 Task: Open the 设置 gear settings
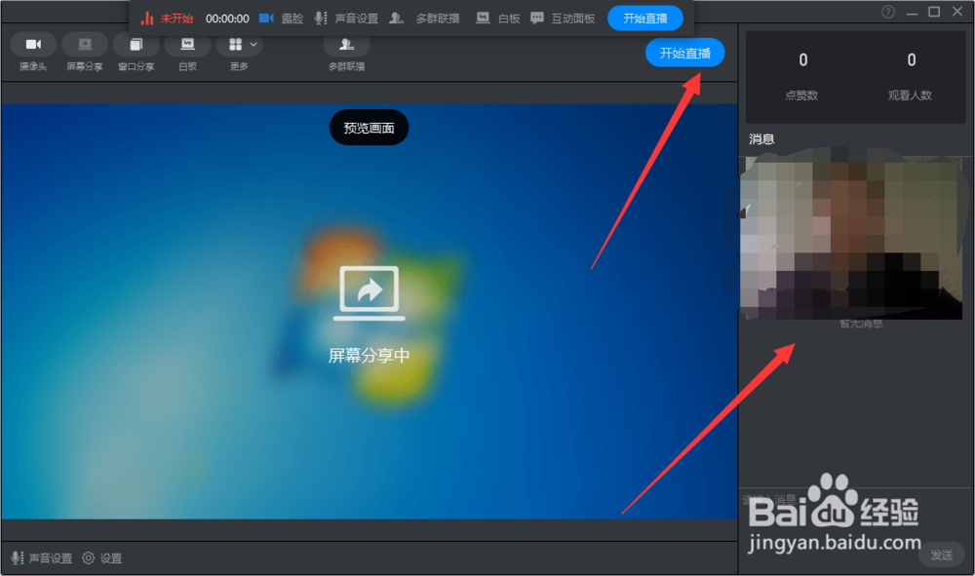point(102,558)
